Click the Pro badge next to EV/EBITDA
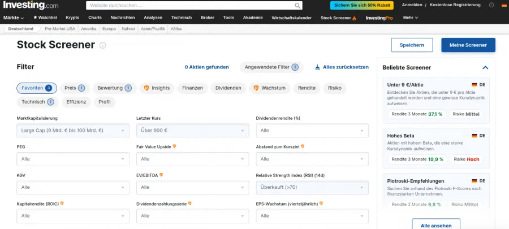Image resolution: width=509 pixels, height=229 pixels. (x=161, y=175)
